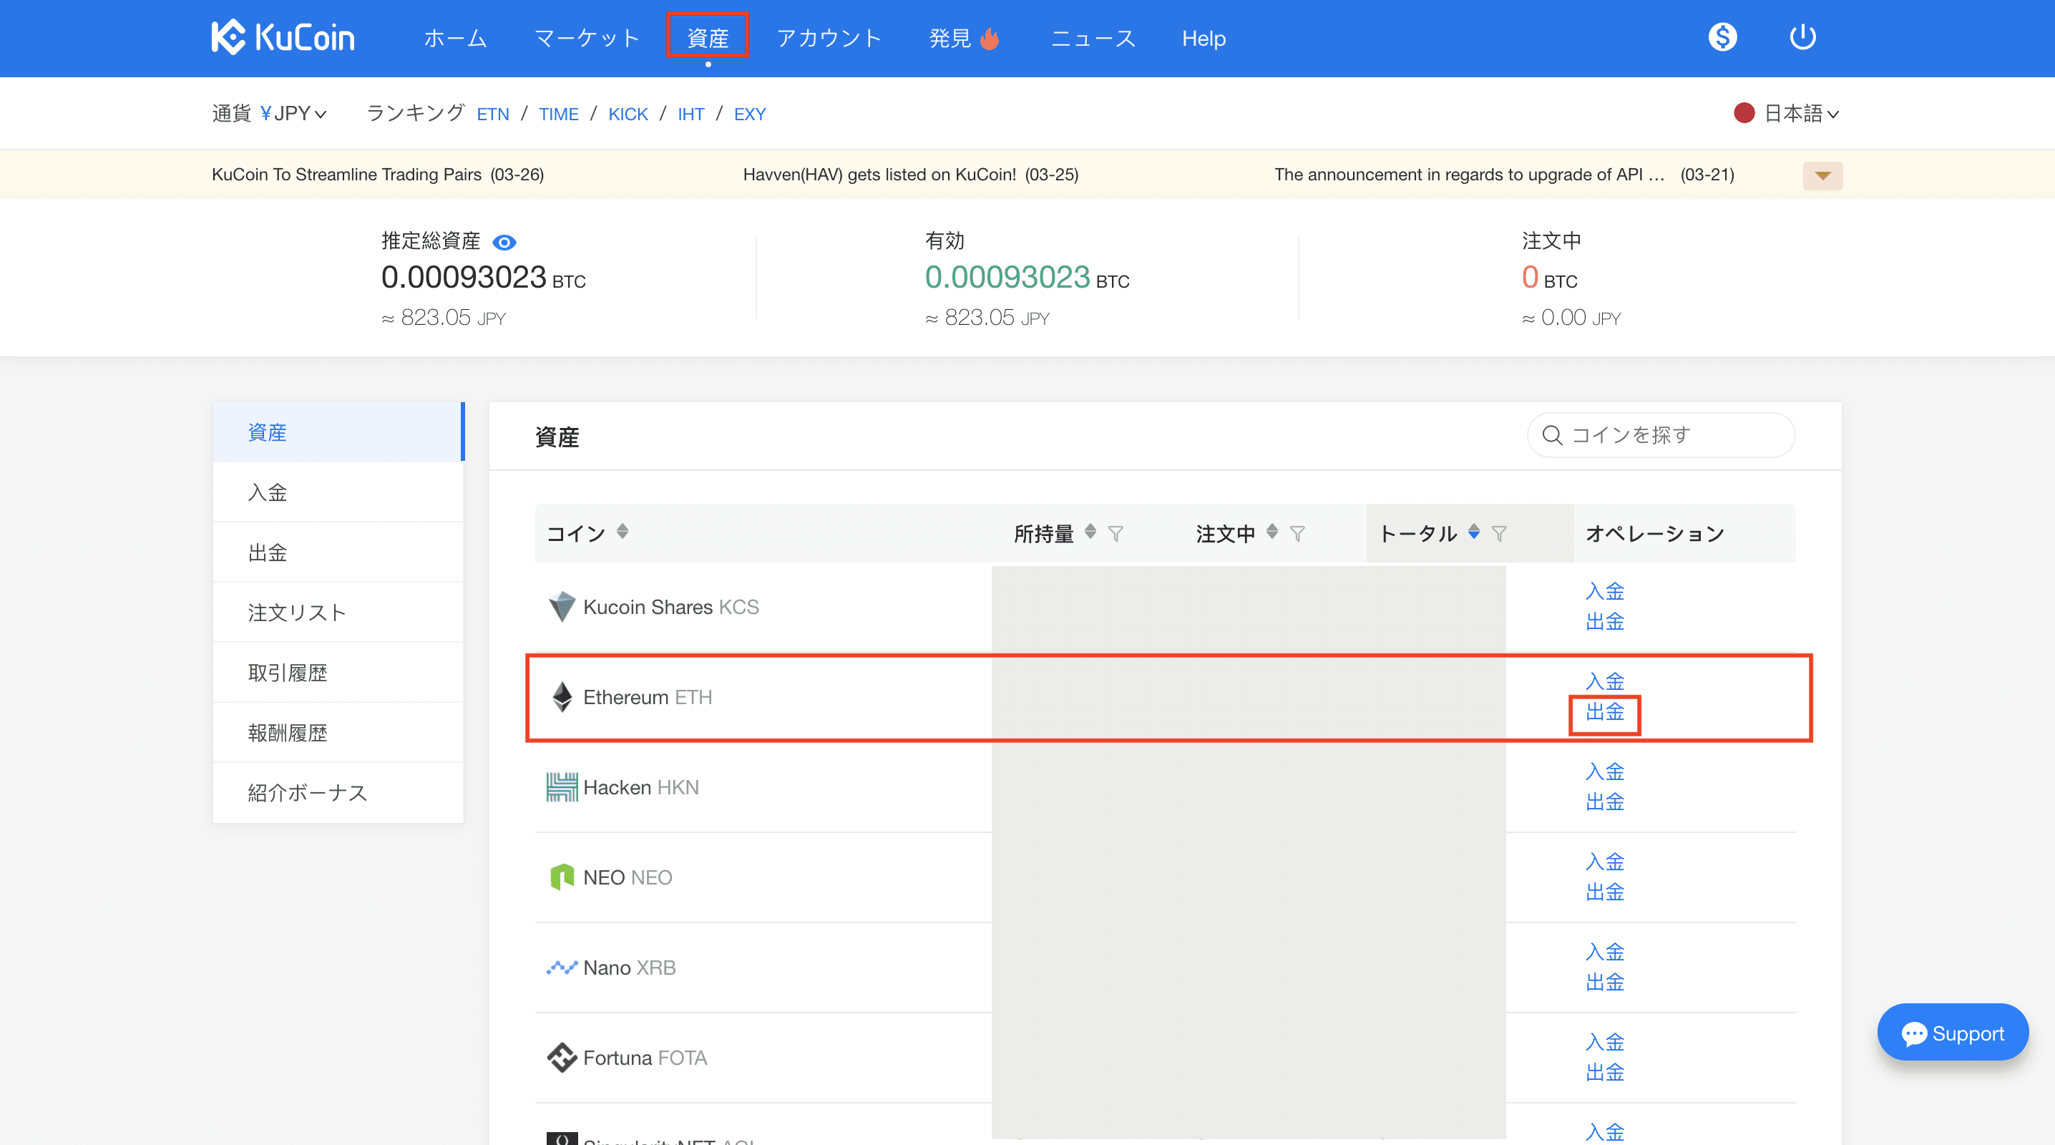Click the filter icon in 注文中 column
The height and width of the screenshot is (1145, 2055).
(x=1297, y=534)
